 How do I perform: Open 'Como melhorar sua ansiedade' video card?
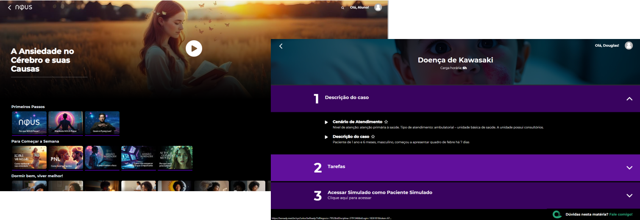(29, 158)
